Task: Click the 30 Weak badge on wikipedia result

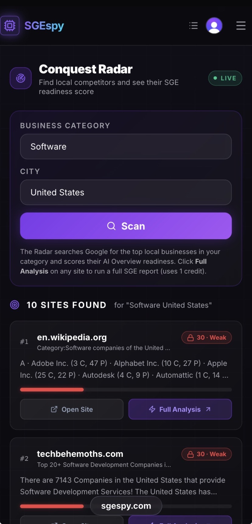Action: tap(207, 337)
